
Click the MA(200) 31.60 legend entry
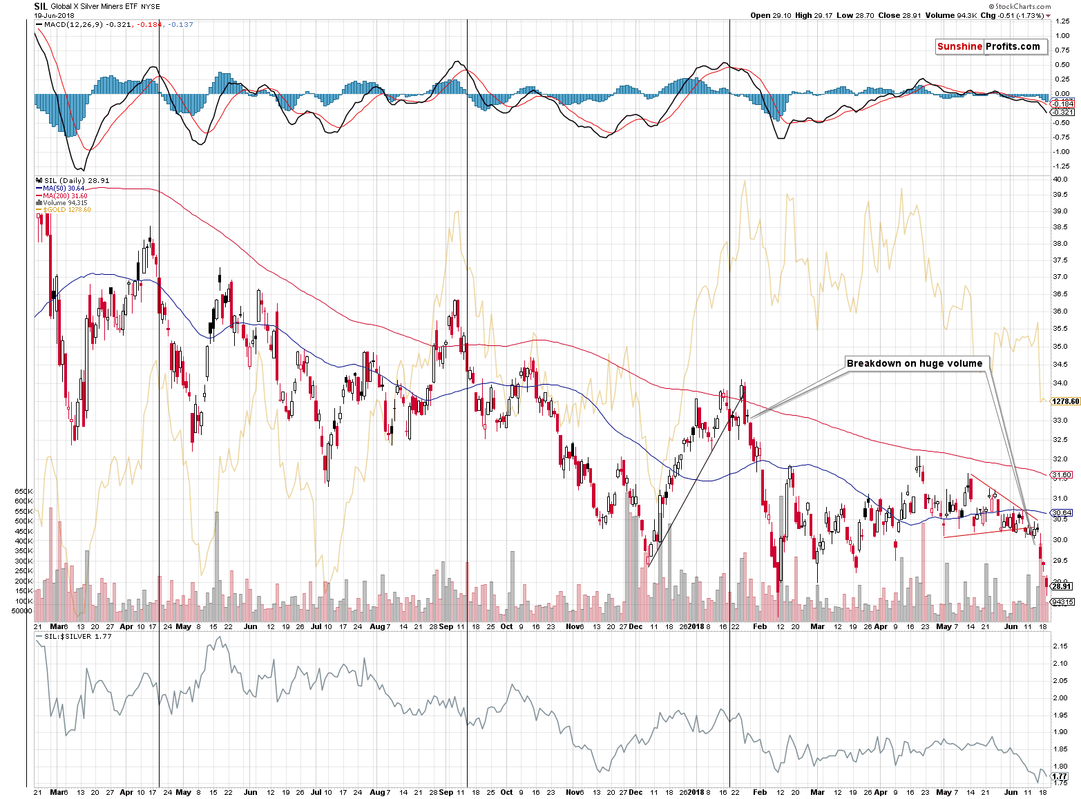pyautogui.click(x=61, y=195)
